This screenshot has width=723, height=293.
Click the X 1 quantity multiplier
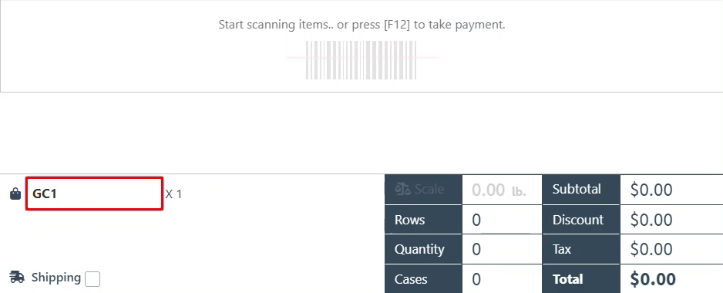coord(173,194)
